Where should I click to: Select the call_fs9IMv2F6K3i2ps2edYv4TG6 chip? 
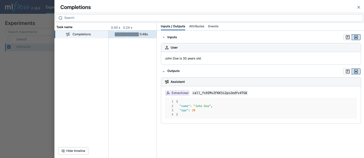pos(220,93)
